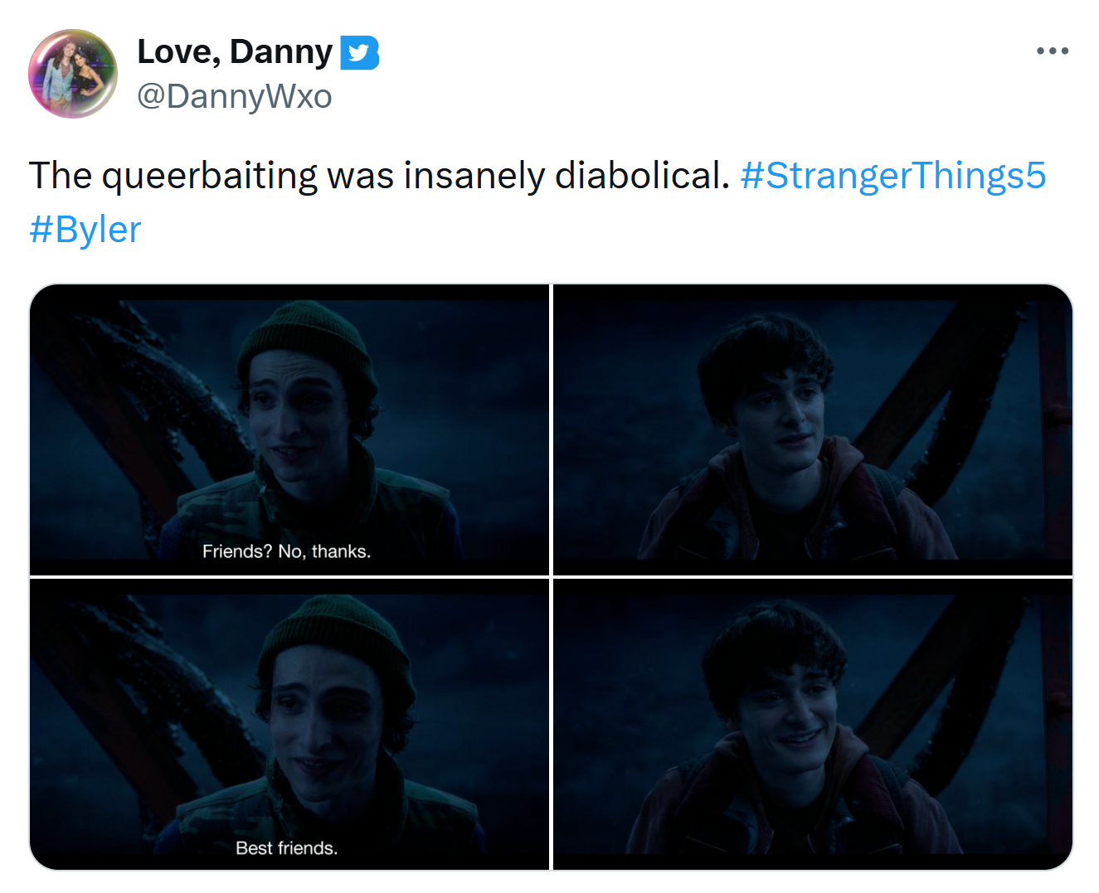Follow the #Byler hashtag link
Screen dimensions: 1099x893
tap(85, 230)
